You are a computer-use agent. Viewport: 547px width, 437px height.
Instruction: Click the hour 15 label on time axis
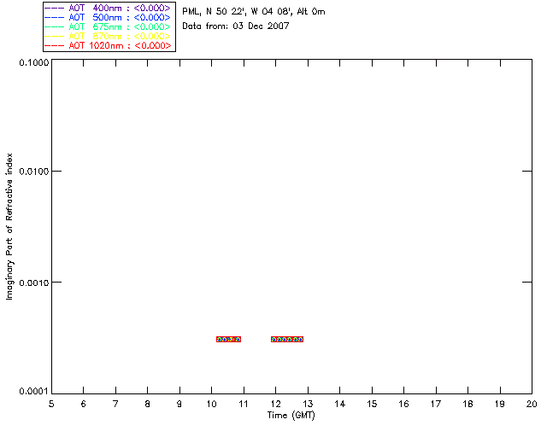372,404
